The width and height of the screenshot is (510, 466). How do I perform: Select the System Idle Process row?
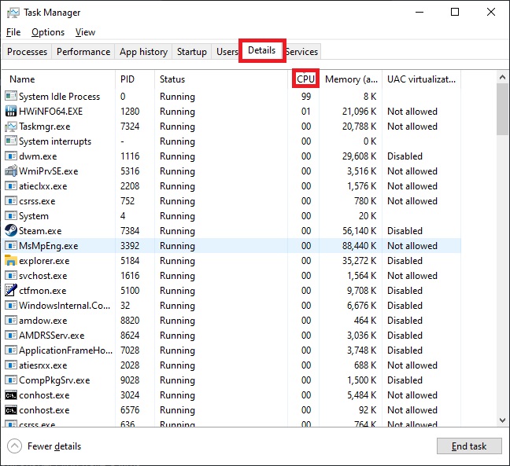[x=60, y=97]
